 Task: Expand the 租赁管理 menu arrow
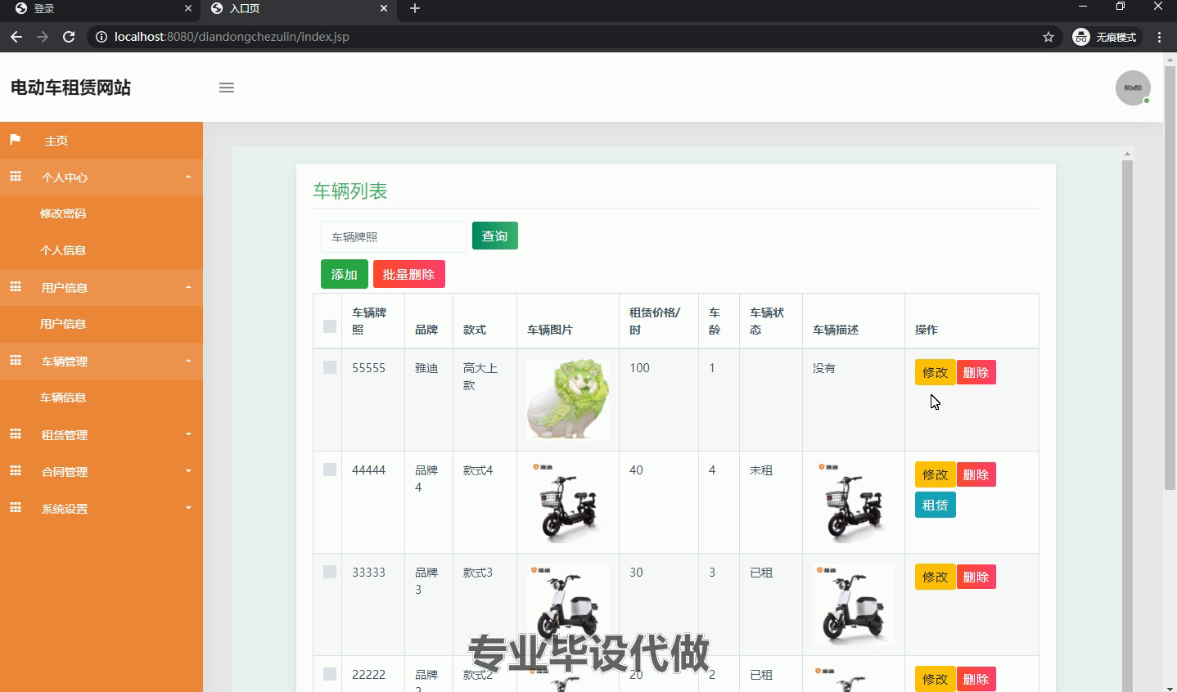tap(188, 434)
